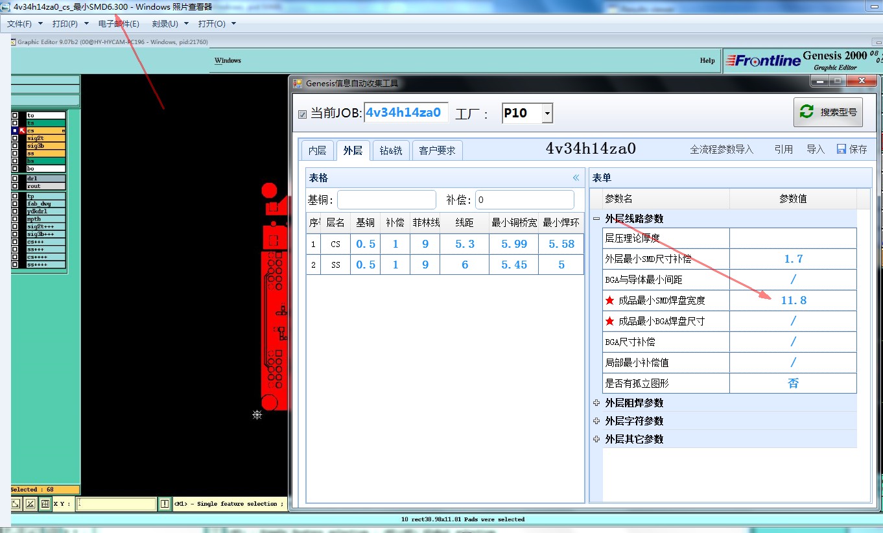Open the 文件(F) menu in photo viewer
The width and height of the screenshot is (883, 533).
[x=25, y=24]
